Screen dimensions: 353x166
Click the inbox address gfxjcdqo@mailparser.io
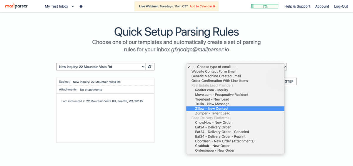pos(200,50)
